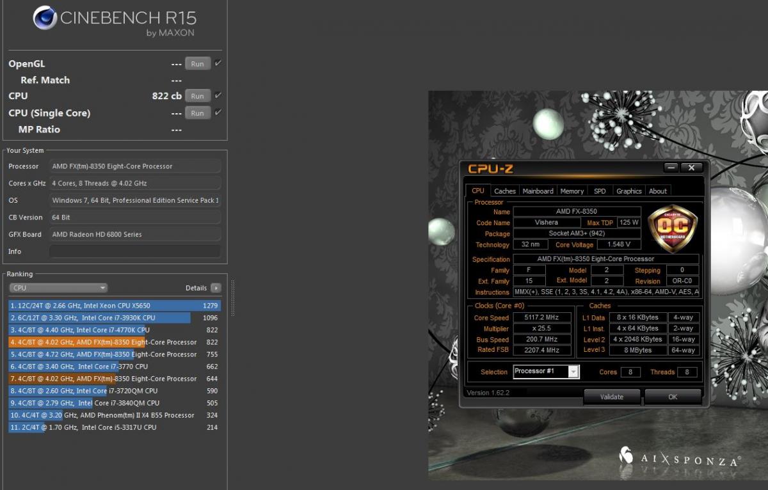Click the Level 3 cache 8 MBytes value

637,350
